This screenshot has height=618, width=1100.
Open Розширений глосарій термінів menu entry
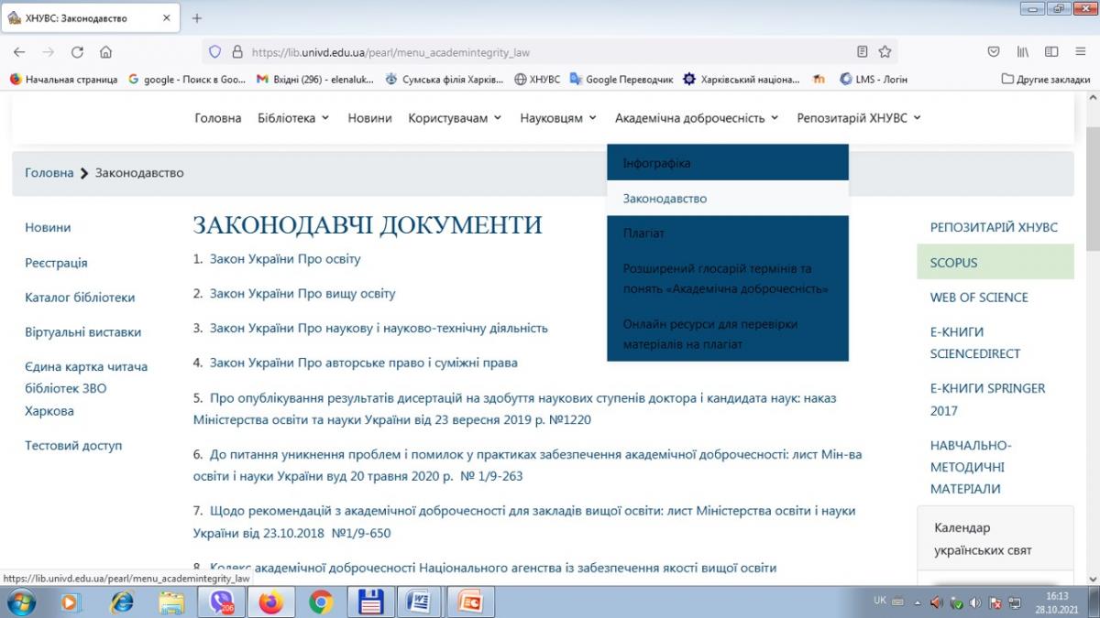pyautogui.click(x=728, y=278)
